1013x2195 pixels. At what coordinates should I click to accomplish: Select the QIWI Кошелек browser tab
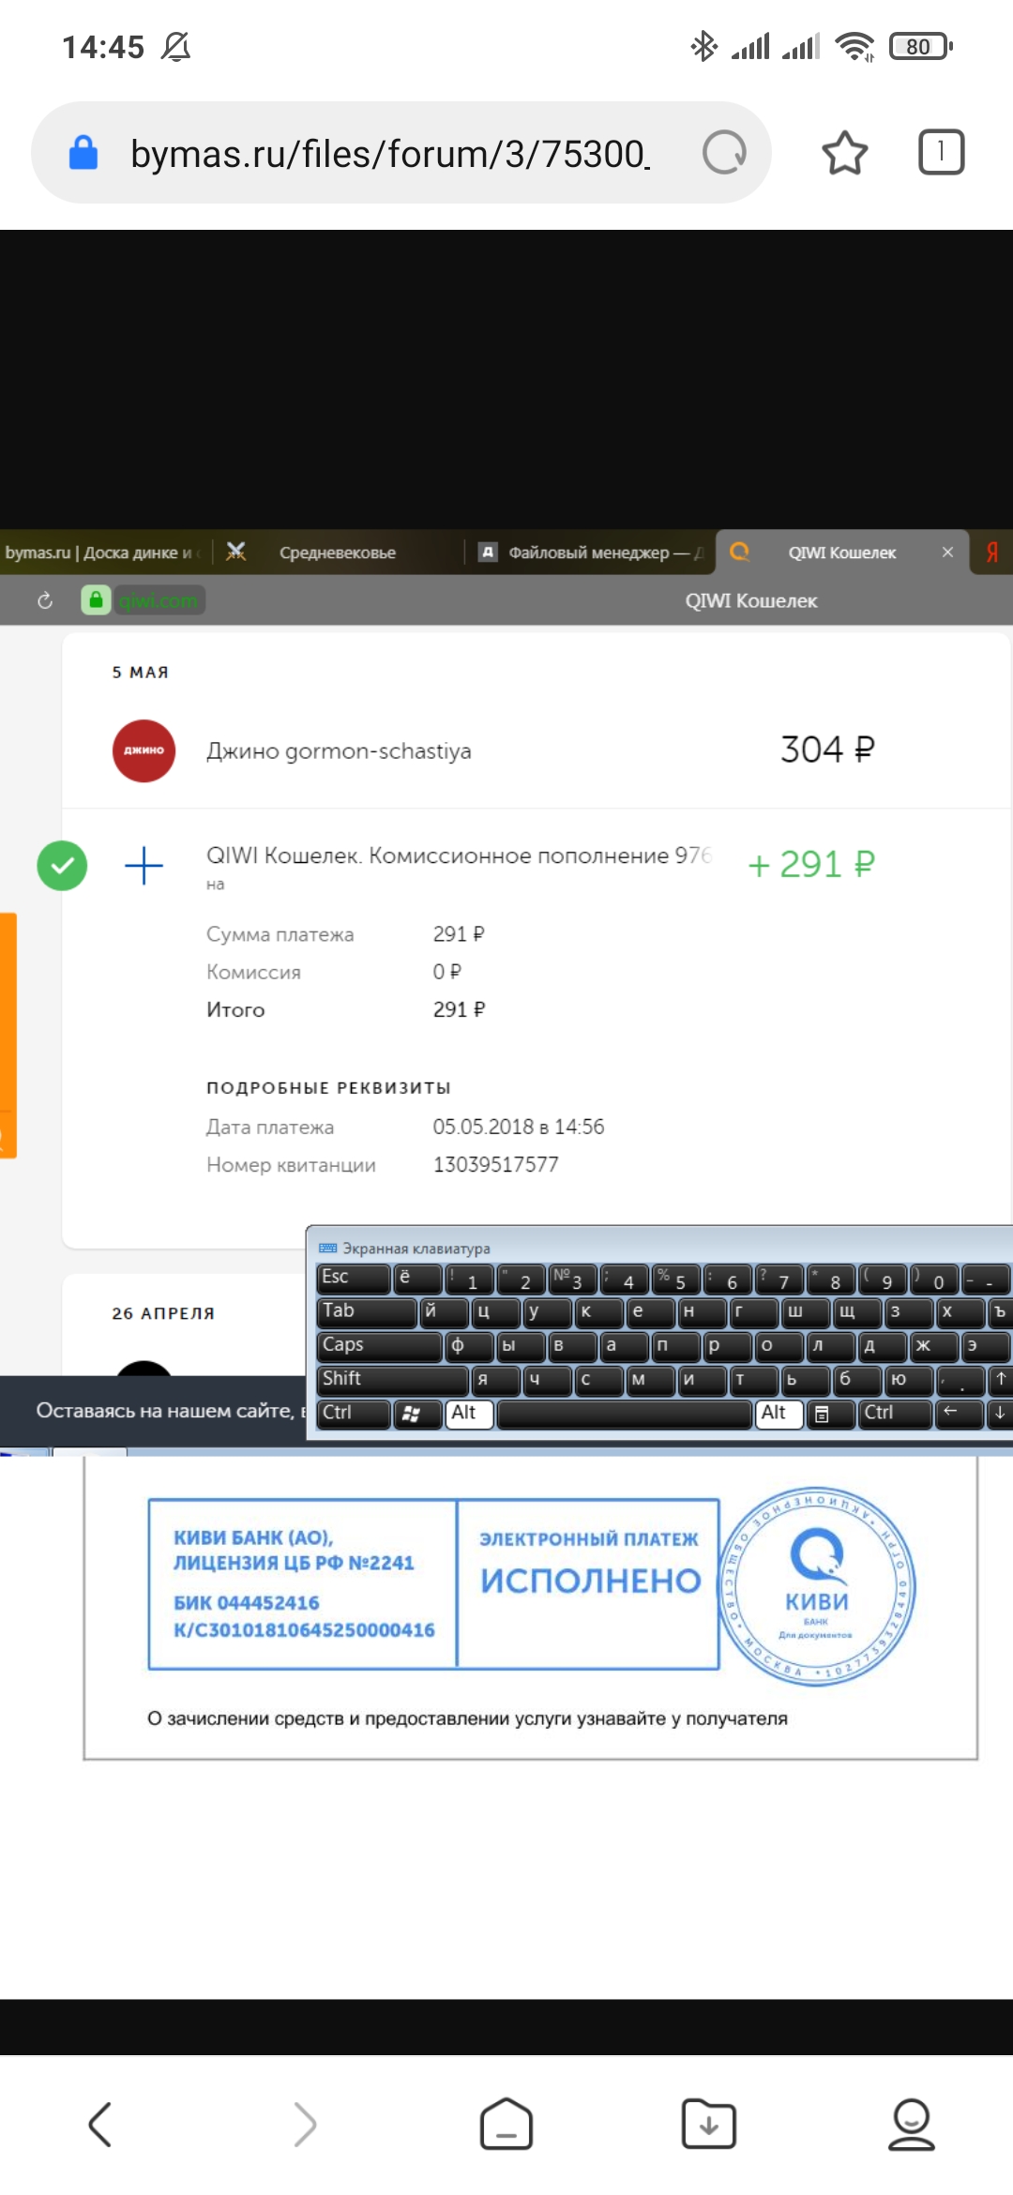(x=841, y=553)
